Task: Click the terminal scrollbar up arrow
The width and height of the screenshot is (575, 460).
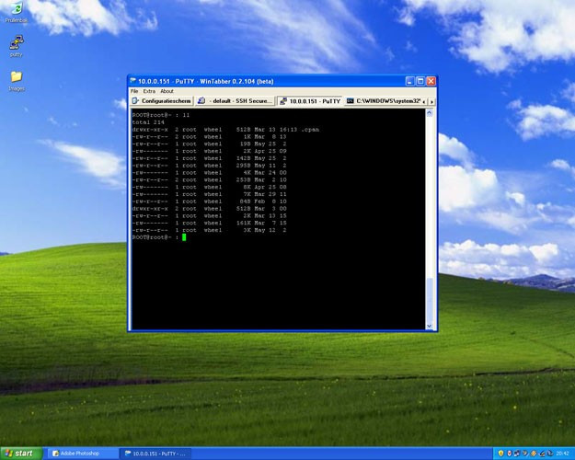Action: point(430,113)
